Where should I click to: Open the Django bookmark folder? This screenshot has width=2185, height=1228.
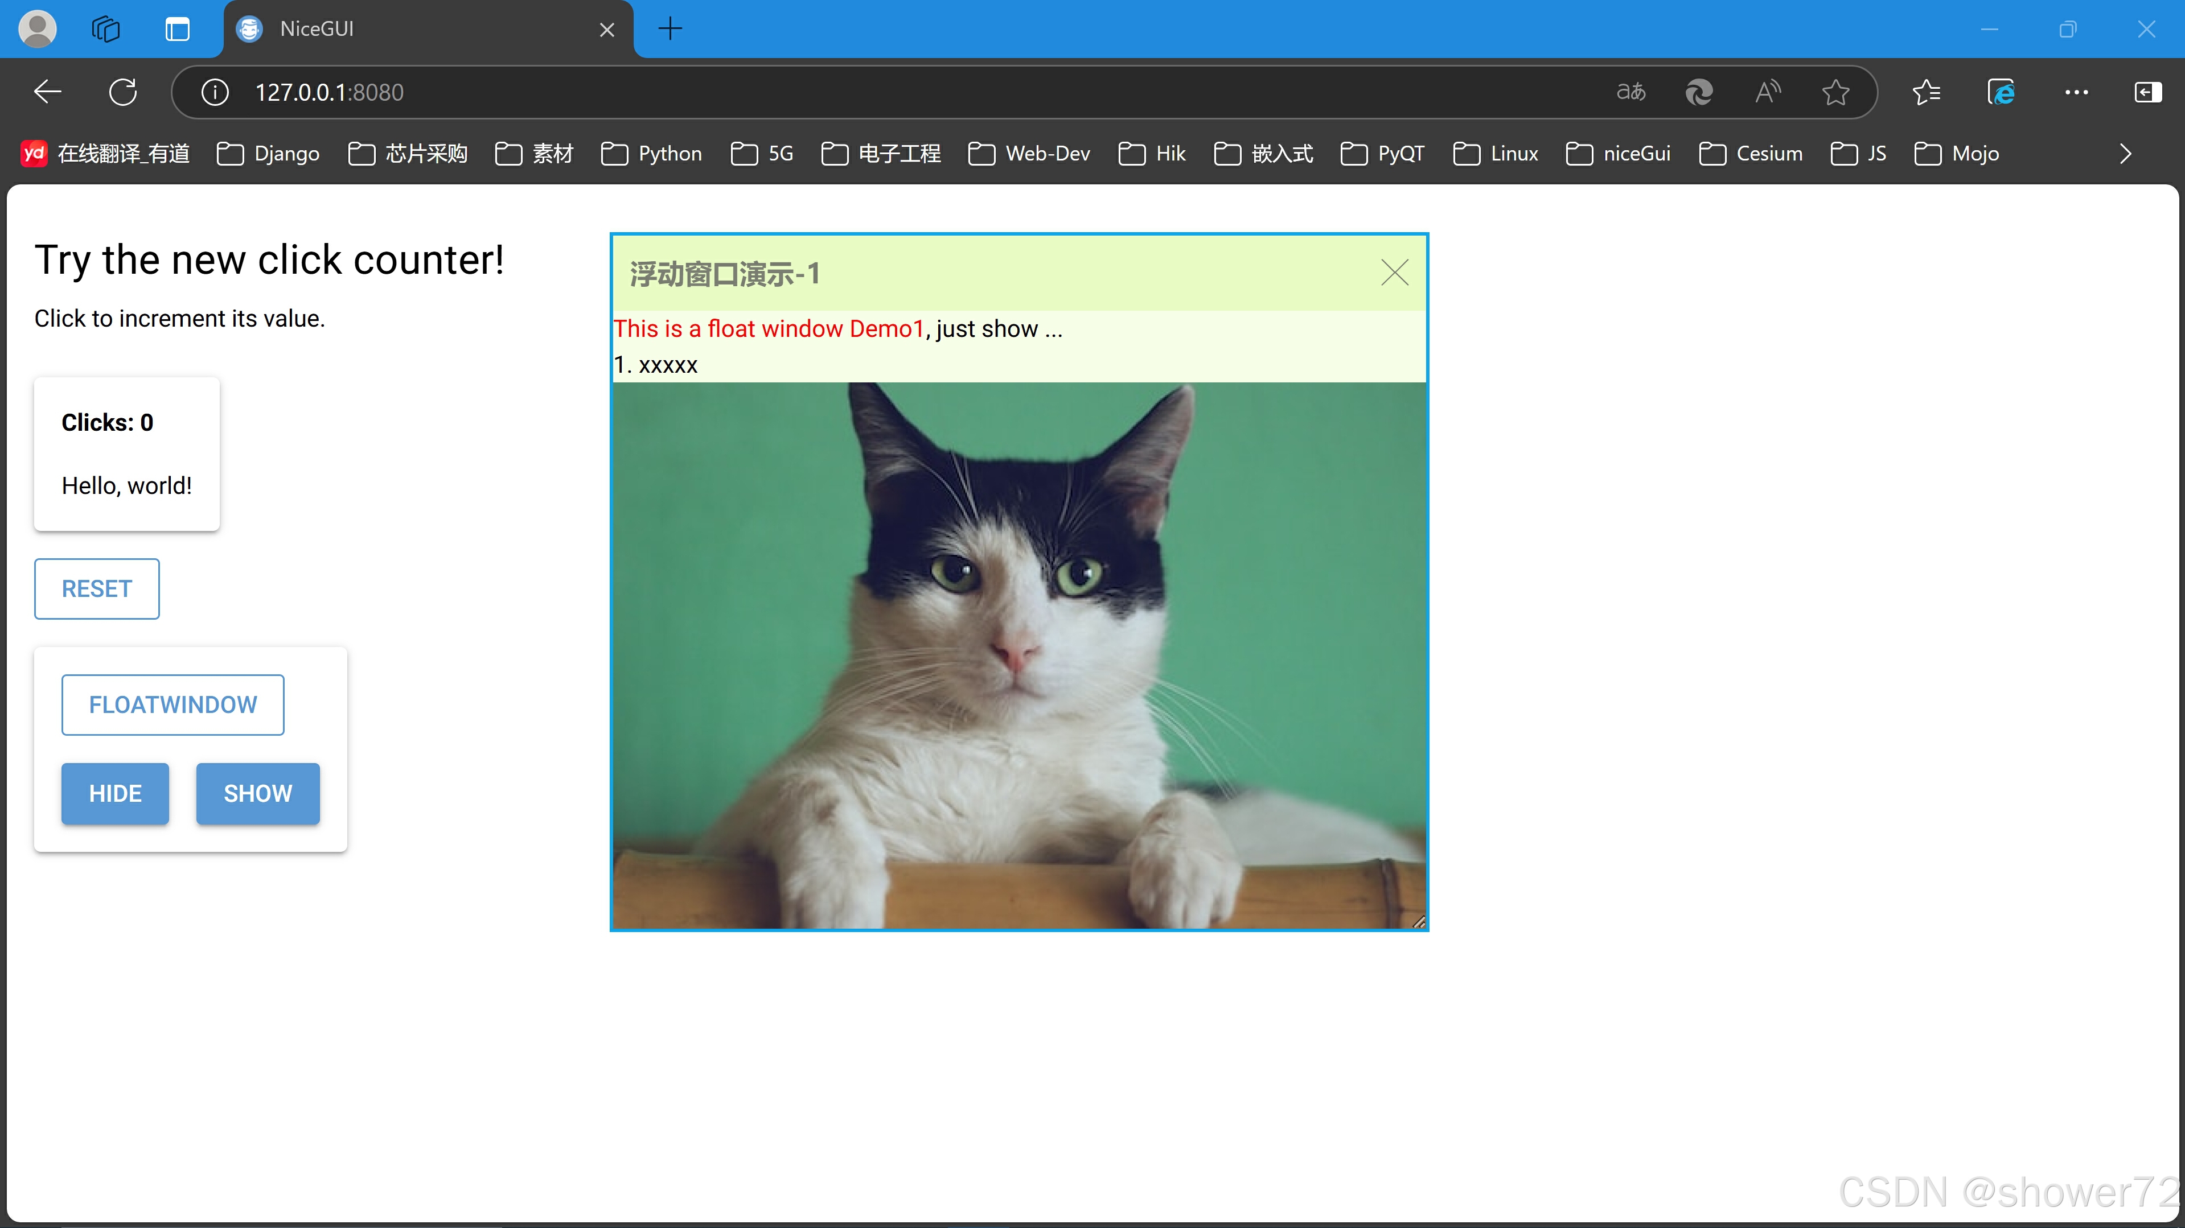pos(268,154)
